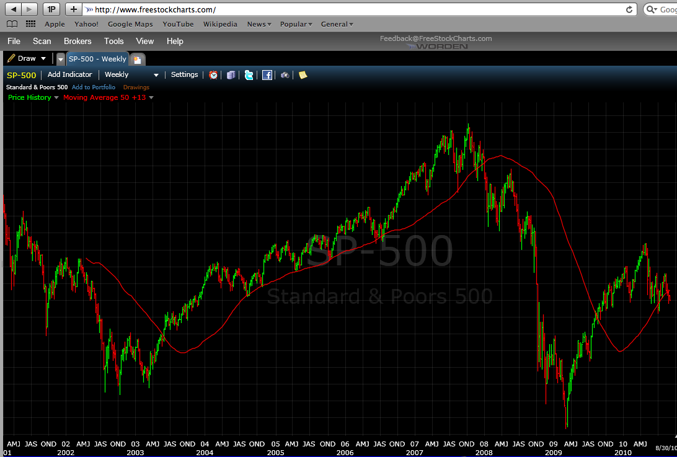Open the alarm clock alert icon

tap(213, 75)
